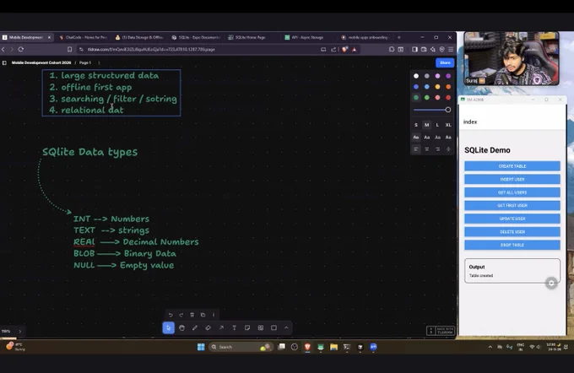Select the Eraser tool
The height and width of the screenshot is (373, 574).
pyautogui.click(x=208, y=328)
